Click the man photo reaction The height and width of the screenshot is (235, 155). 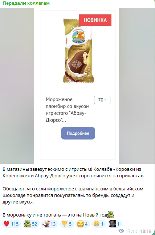pyautogui.click(x=114, y=224)
